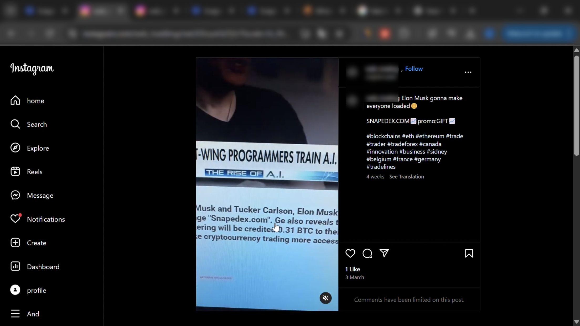580x326 pixels.
Task: Click Create plus icon
Action: (x=15, y=243)
